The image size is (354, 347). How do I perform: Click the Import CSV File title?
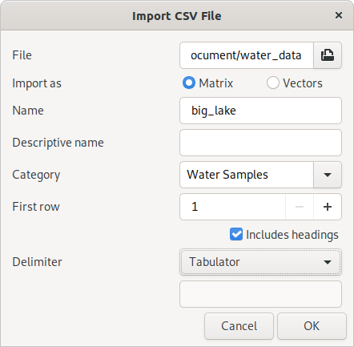(177, 16)
